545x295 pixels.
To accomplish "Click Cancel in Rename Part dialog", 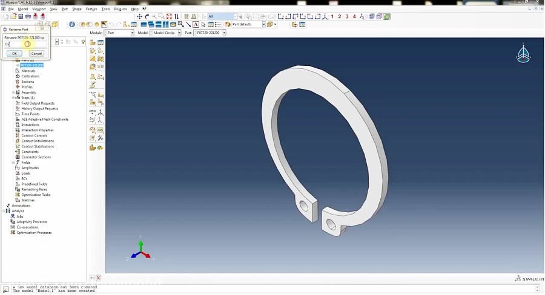I will coord(36,54).
